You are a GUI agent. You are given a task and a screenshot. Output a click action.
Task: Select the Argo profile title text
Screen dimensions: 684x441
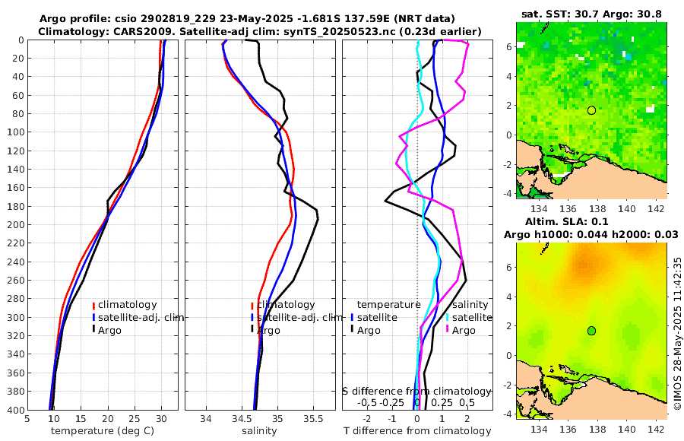247,19
